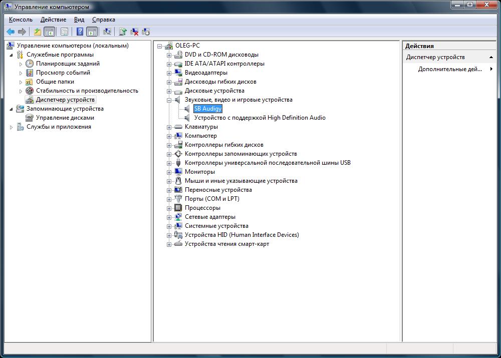Select the High Definition Audio device
The height and width of the screenshot is (358, 501).
point(260,118)
